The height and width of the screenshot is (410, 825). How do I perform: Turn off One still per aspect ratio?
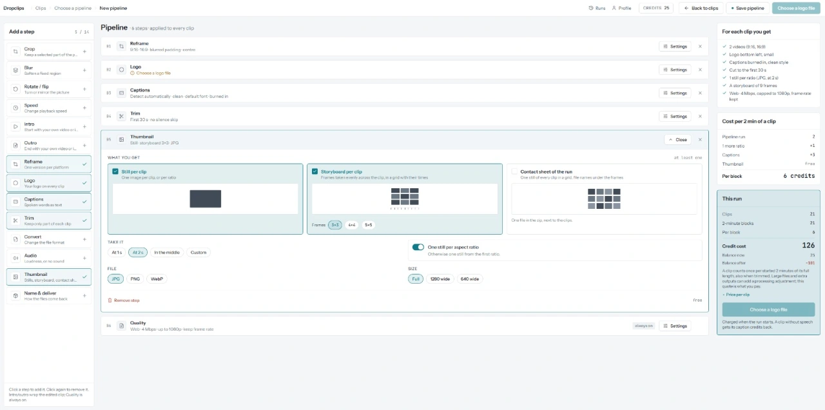pyautogui.click(x=418, y=247)
